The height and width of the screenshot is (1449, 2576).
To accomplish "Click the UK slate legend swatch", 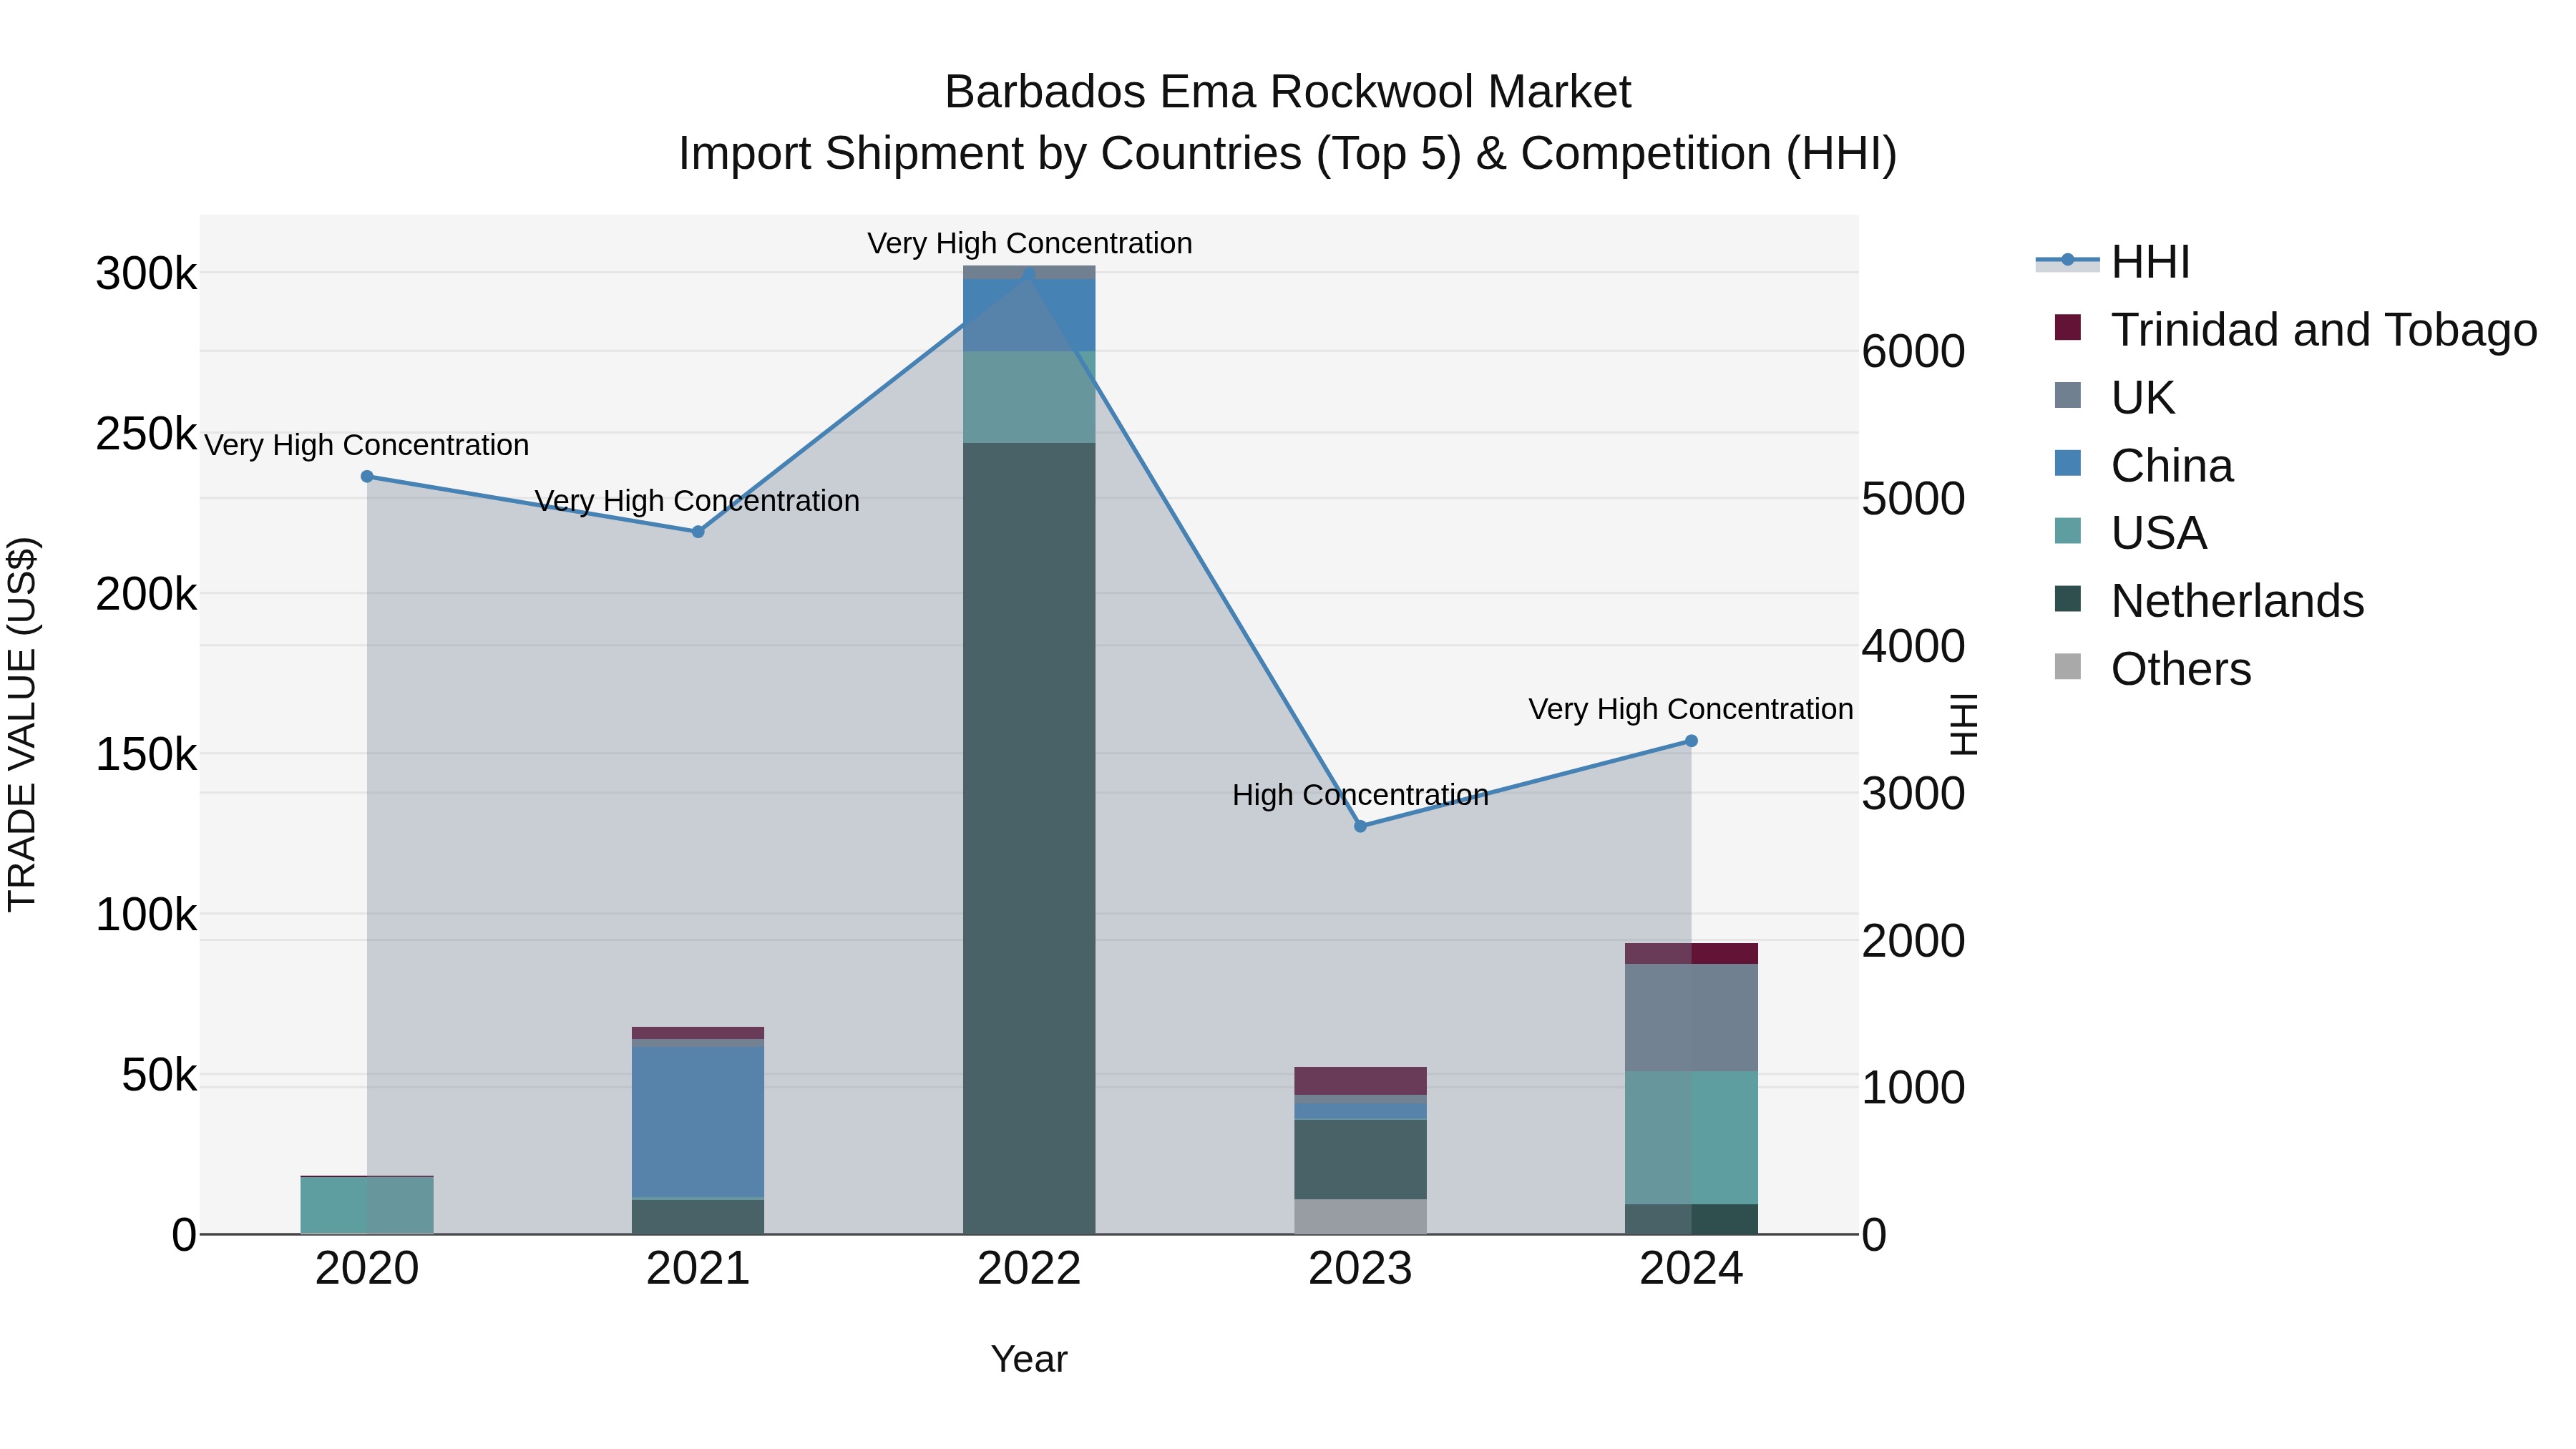I will tap(2067, 395).
